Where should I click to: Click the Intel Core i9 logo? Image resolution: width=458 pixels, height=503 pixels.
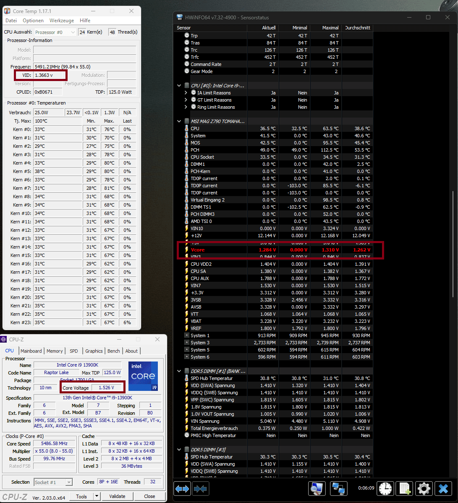coord(143,376)
